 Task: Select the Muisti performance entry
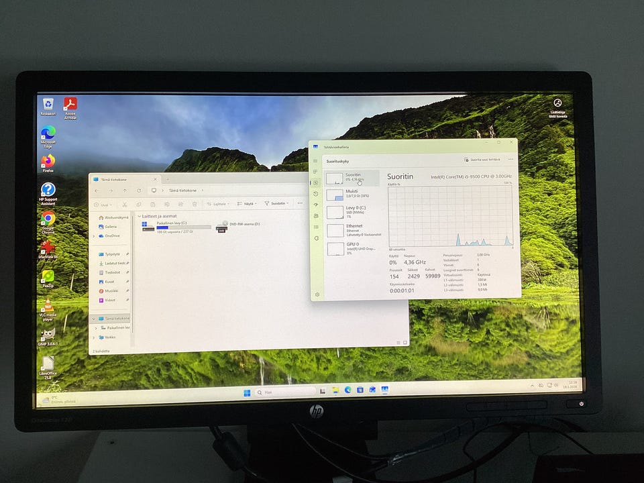tap(353, 194)
